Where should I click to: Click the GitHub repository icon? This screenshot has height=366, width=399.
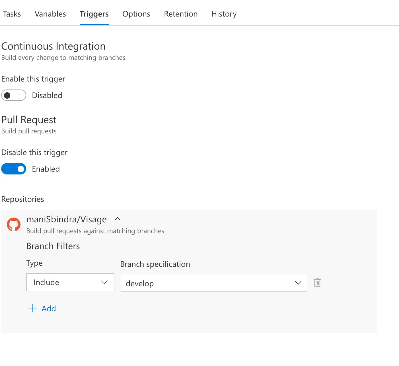(14, 225)
